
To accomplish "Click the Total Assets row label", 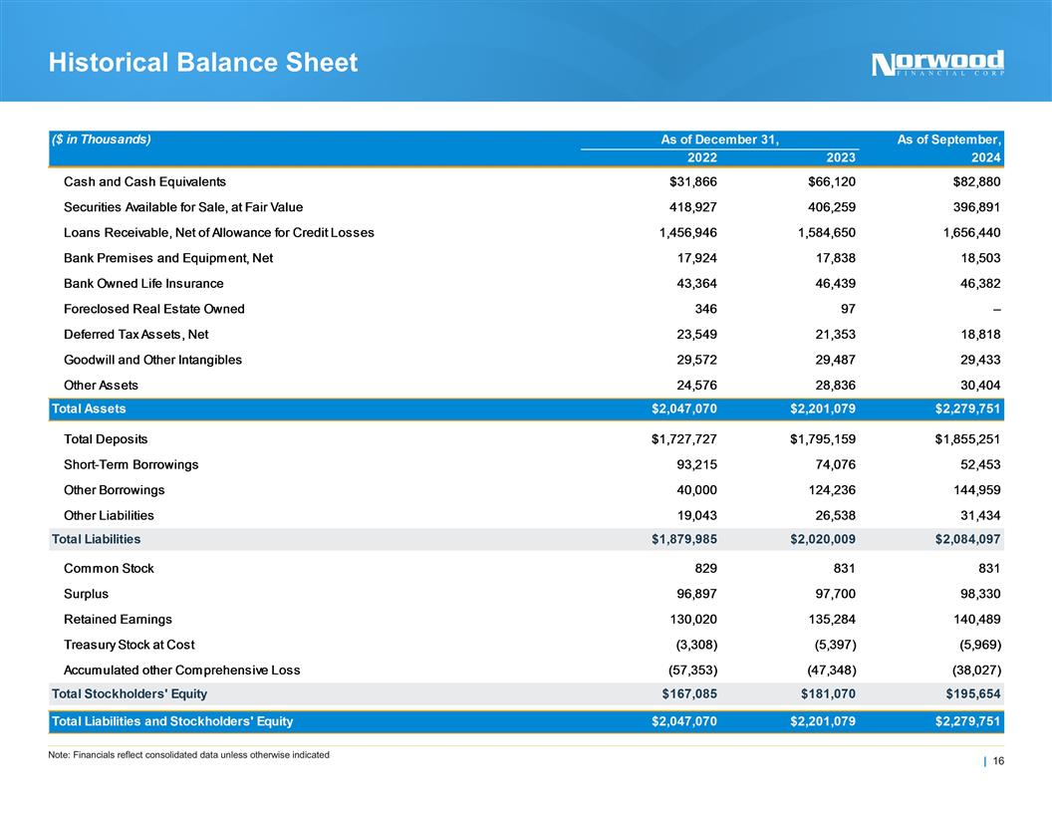I will pyautogui.click(x=89, y=408).
